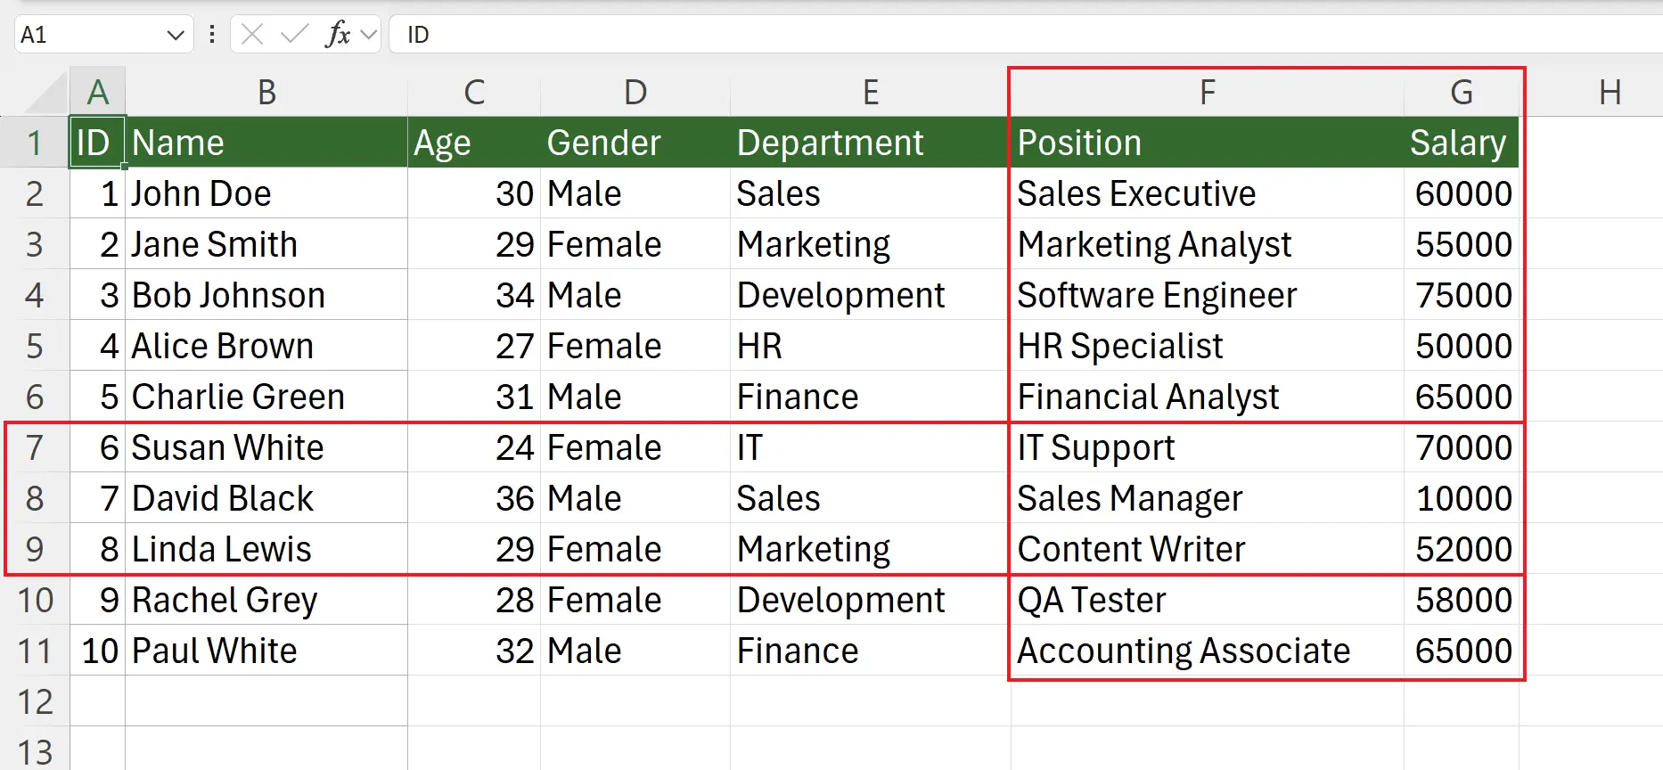Screen dimensions: 1663x770
Task: Select row 12 header
Action: (35, 701)
